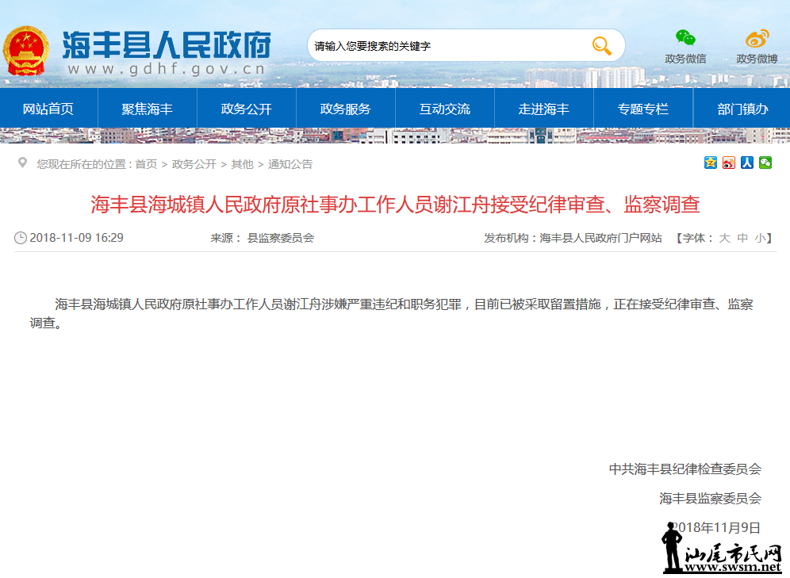
Task: Select 互动交流 in the navigation bar
Action: coord(445,109)
